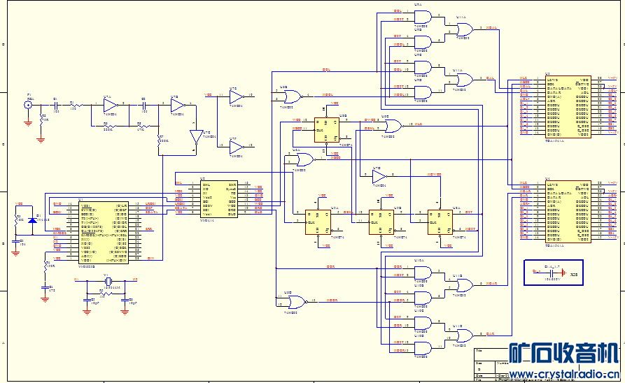The height and width of the screenshot is (383, 625).
Task: Select the AND gate U10A in the lower group
Action: click(x=423, y=273)
